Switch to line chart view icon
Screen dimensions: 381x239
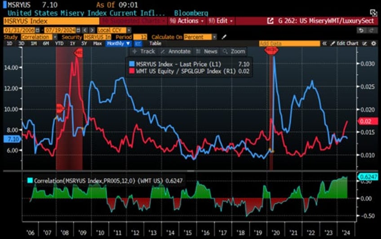[x=138, y=44]
